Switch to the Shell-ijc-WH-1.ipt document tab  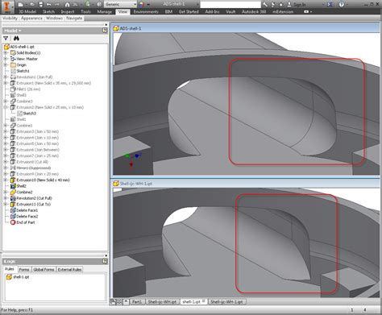click(x=226, y=302)
